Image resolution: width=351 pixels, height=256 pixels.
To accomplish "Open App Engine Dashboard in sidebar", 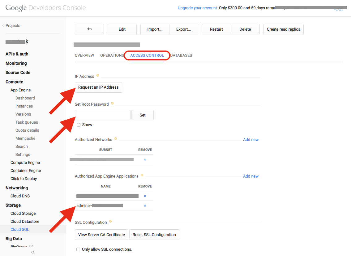I will coord(25,98).
